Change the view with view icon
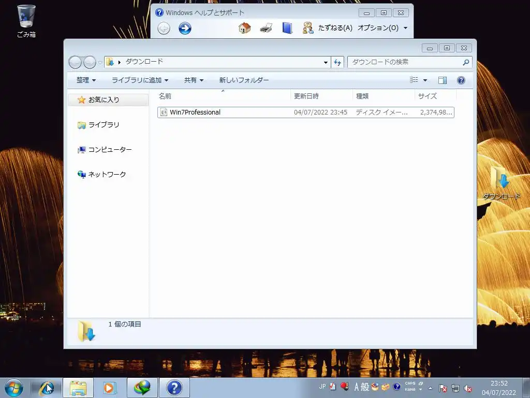The width and height of the screenshot is (530, 398). point(414,80)
